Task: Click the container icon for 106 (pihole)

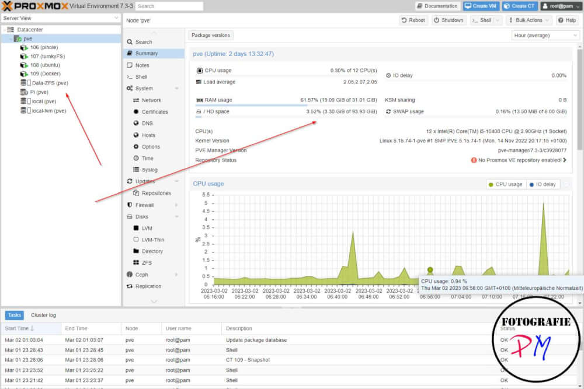Action: tap(24, 47)
